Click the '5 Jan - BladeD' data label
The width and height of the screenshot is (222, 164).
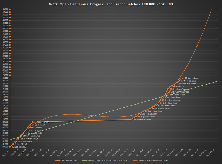[x=21, y=144]
